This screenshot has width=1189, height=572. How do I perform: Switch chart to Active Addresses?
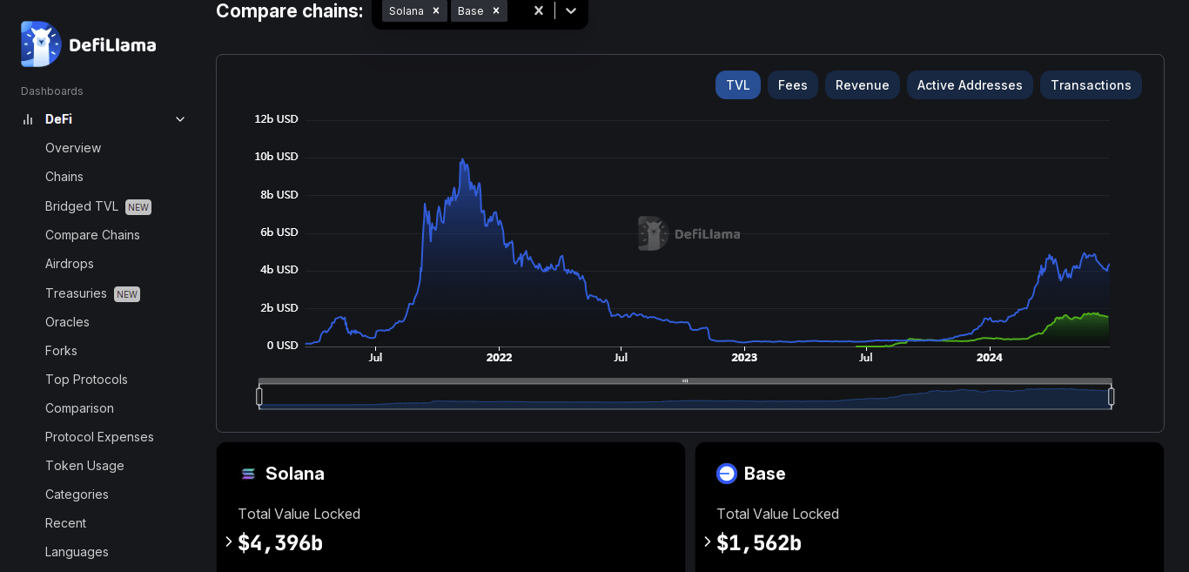click(970, 85)
